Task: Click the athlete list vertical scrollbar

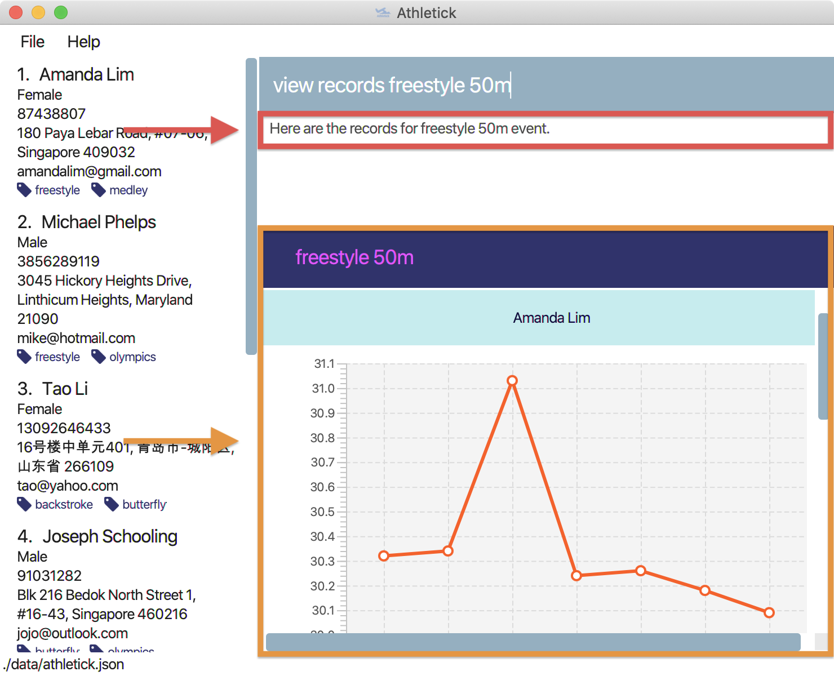Action: 251,206
